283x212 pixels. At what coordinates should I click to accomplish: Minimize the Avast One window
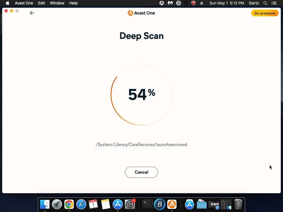coord(12,11)
